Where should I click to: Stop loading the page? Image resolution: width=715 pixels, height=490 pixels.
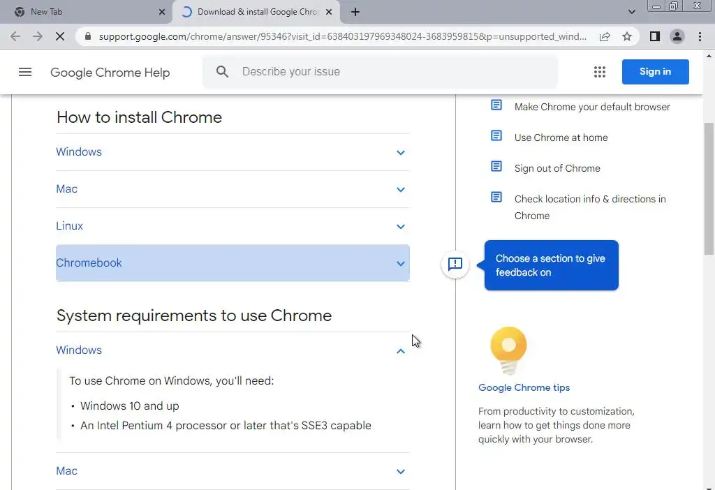pos(60,36)
